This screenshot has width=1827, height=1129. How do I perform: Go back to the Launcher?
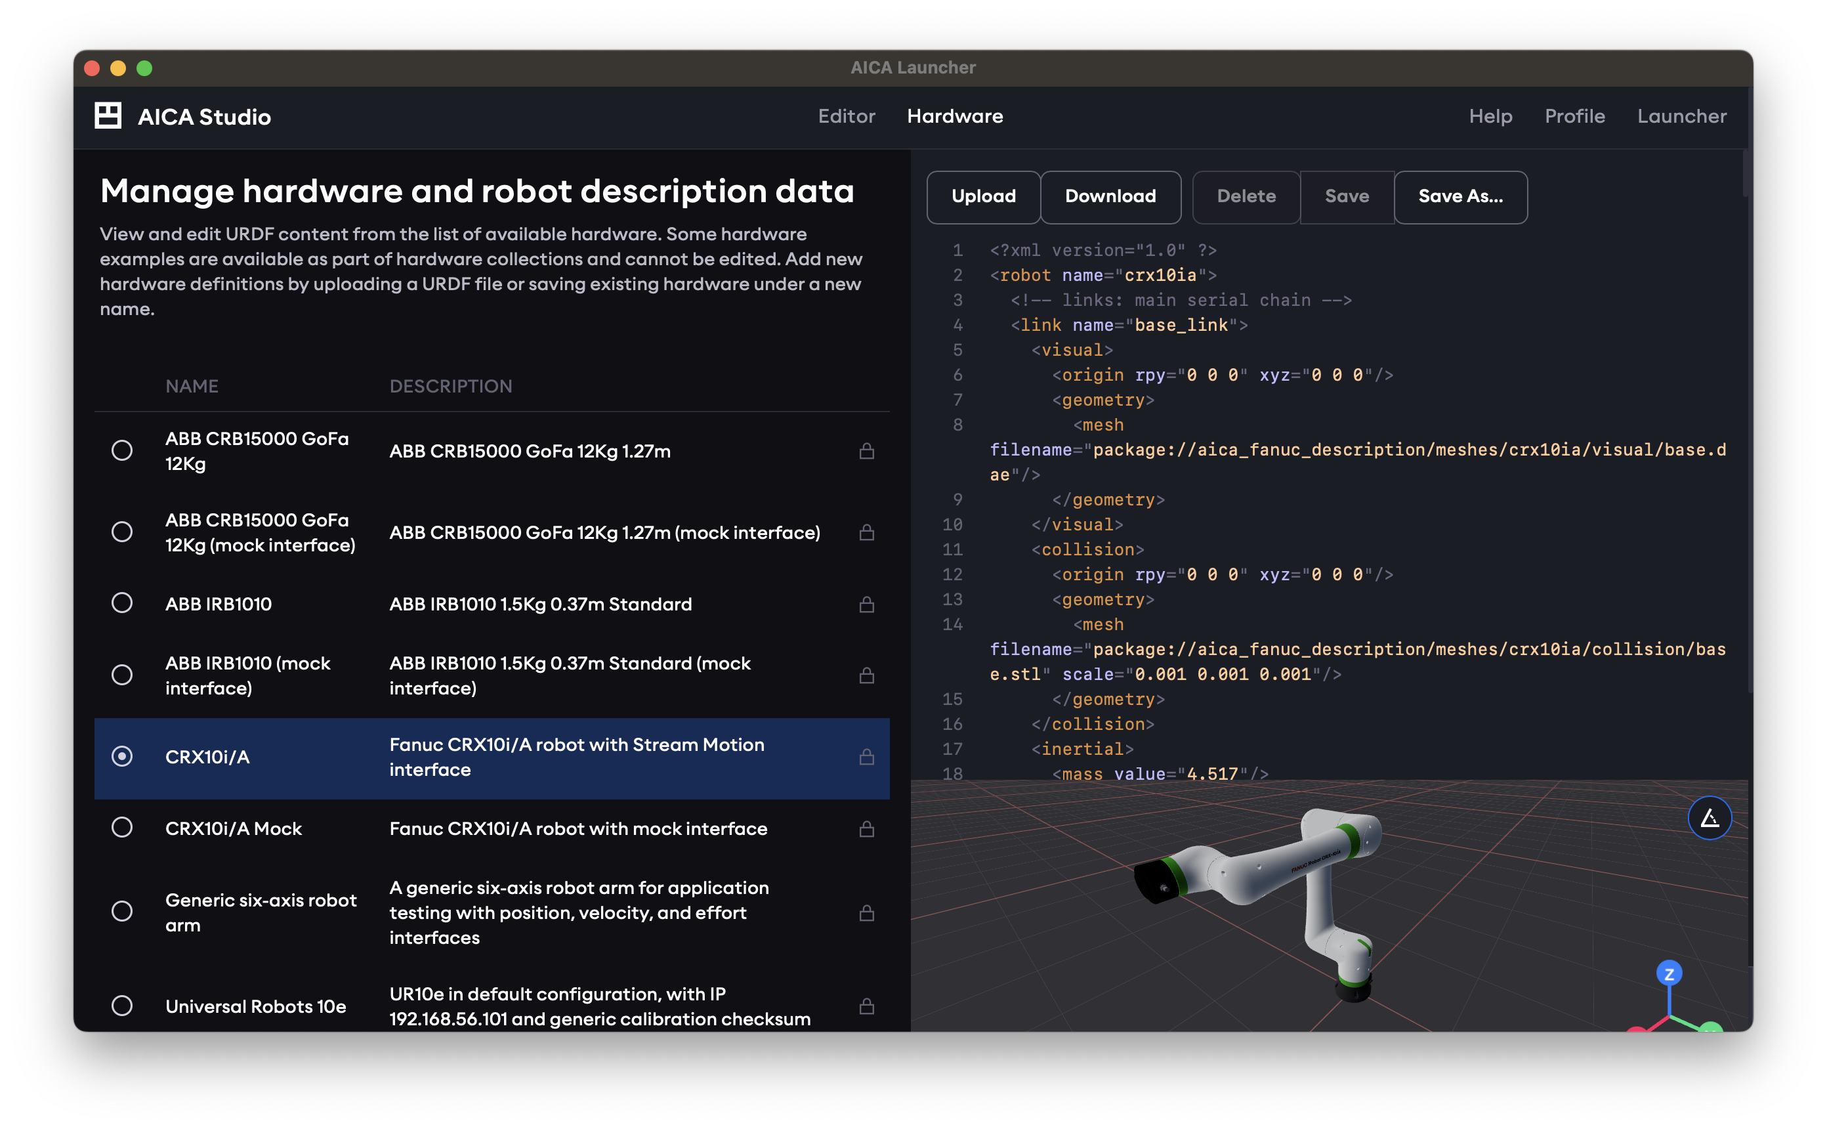tap(1682, 116)
